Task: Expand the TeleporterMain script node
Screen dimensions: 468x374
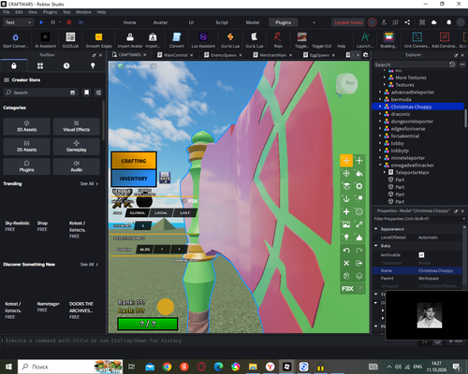Action: tap(385, 172)
